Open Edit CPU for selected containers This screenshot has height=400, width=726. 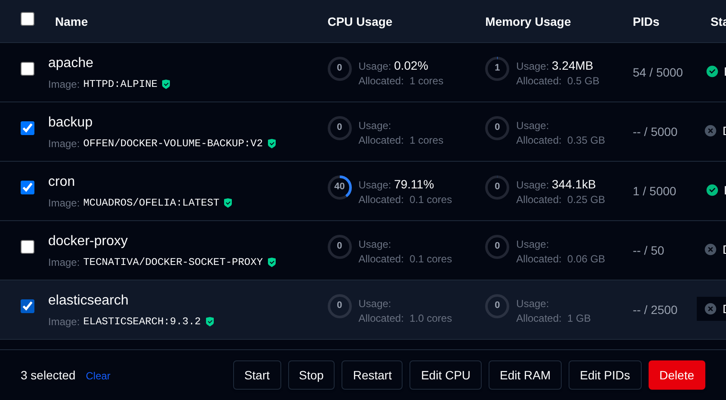446,375
